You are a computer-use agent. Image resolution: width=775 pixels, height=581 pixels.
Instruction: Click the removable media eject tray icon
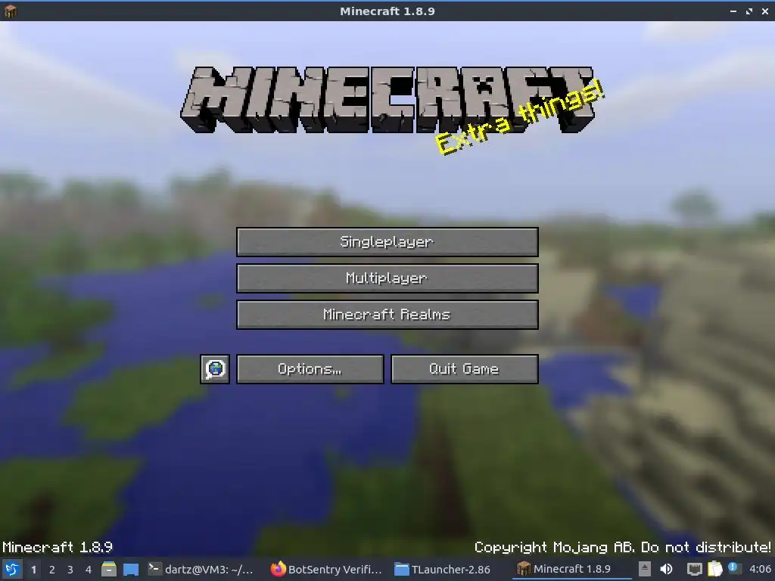click(x=645, y=569)
